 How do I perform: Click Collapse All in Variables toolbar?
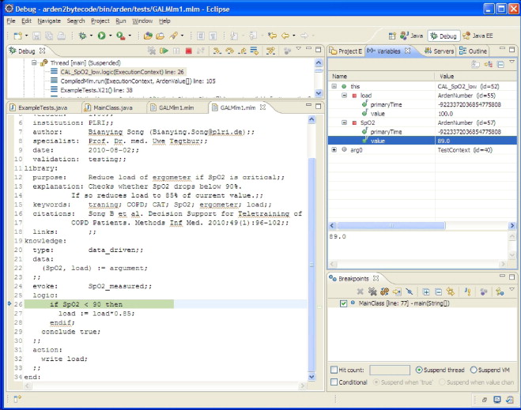[500, 65]
